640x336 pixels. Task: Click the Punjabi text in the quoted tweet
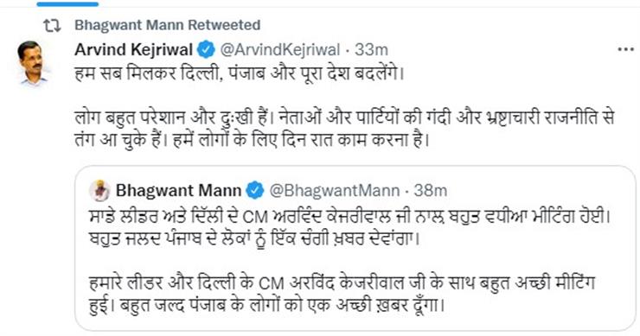(x=350, y=227)
